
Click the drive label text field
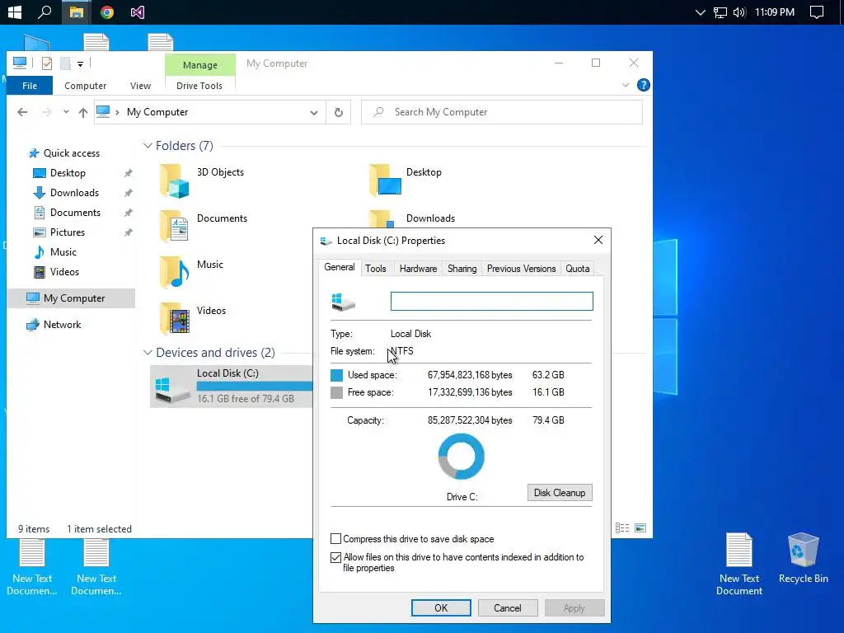coord(492,302)
